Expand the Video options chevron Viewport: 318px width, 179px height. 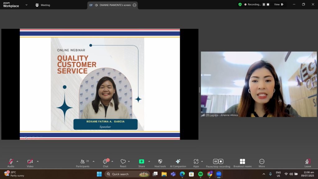(38, 161)
